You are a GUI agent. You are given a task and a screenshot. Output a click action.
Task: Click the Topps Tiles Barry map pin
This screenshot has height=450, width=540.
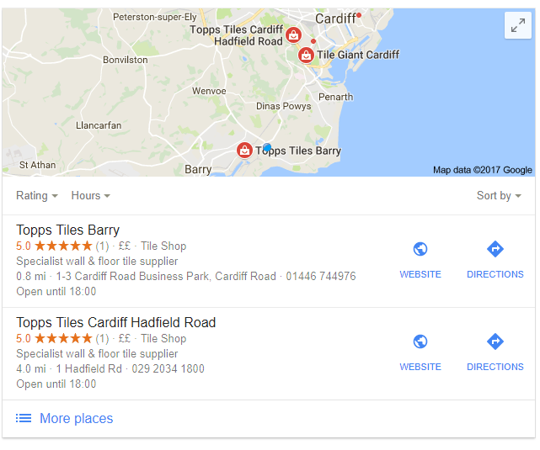(x=244, y=151)
